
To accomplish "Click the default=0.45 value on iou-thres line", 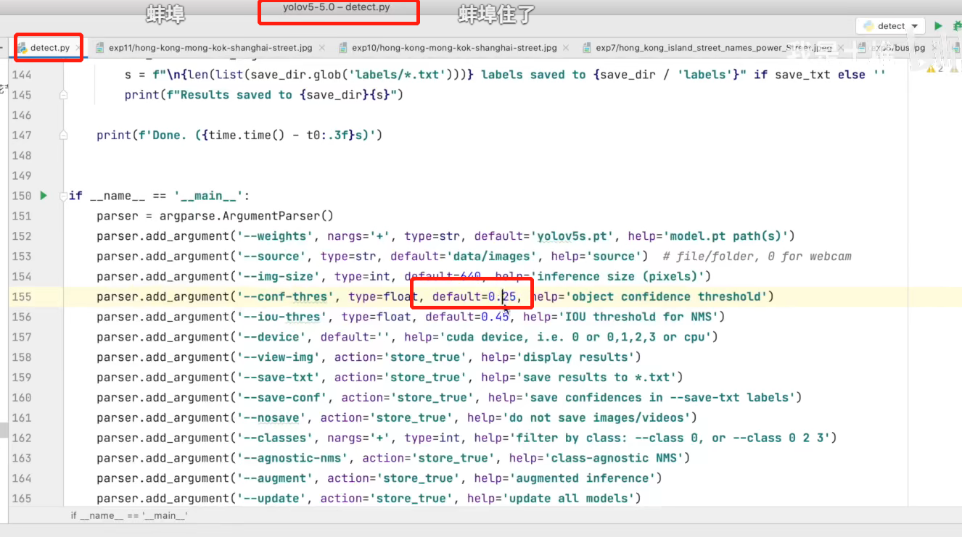I will 467,317.
